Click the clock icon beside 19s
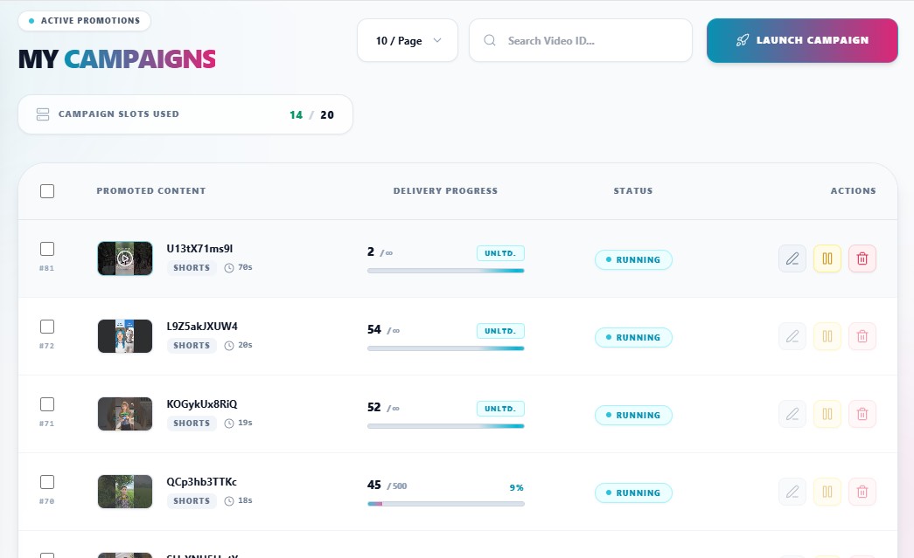The height and width of the screenshot is (558, 914). [229, 424]
